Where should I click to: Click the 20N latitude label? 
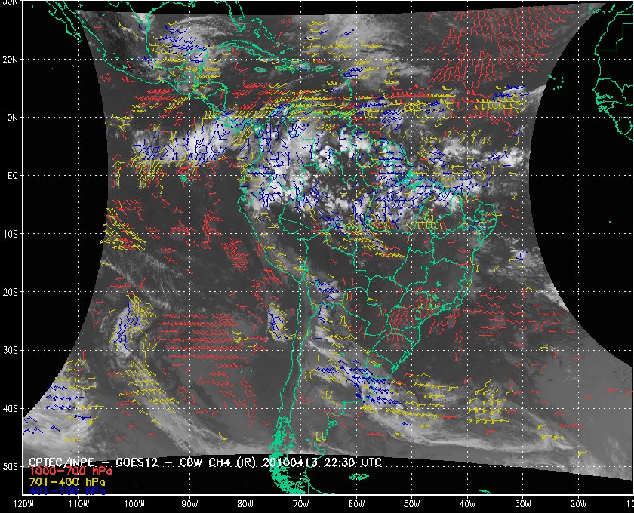[11, 60]
